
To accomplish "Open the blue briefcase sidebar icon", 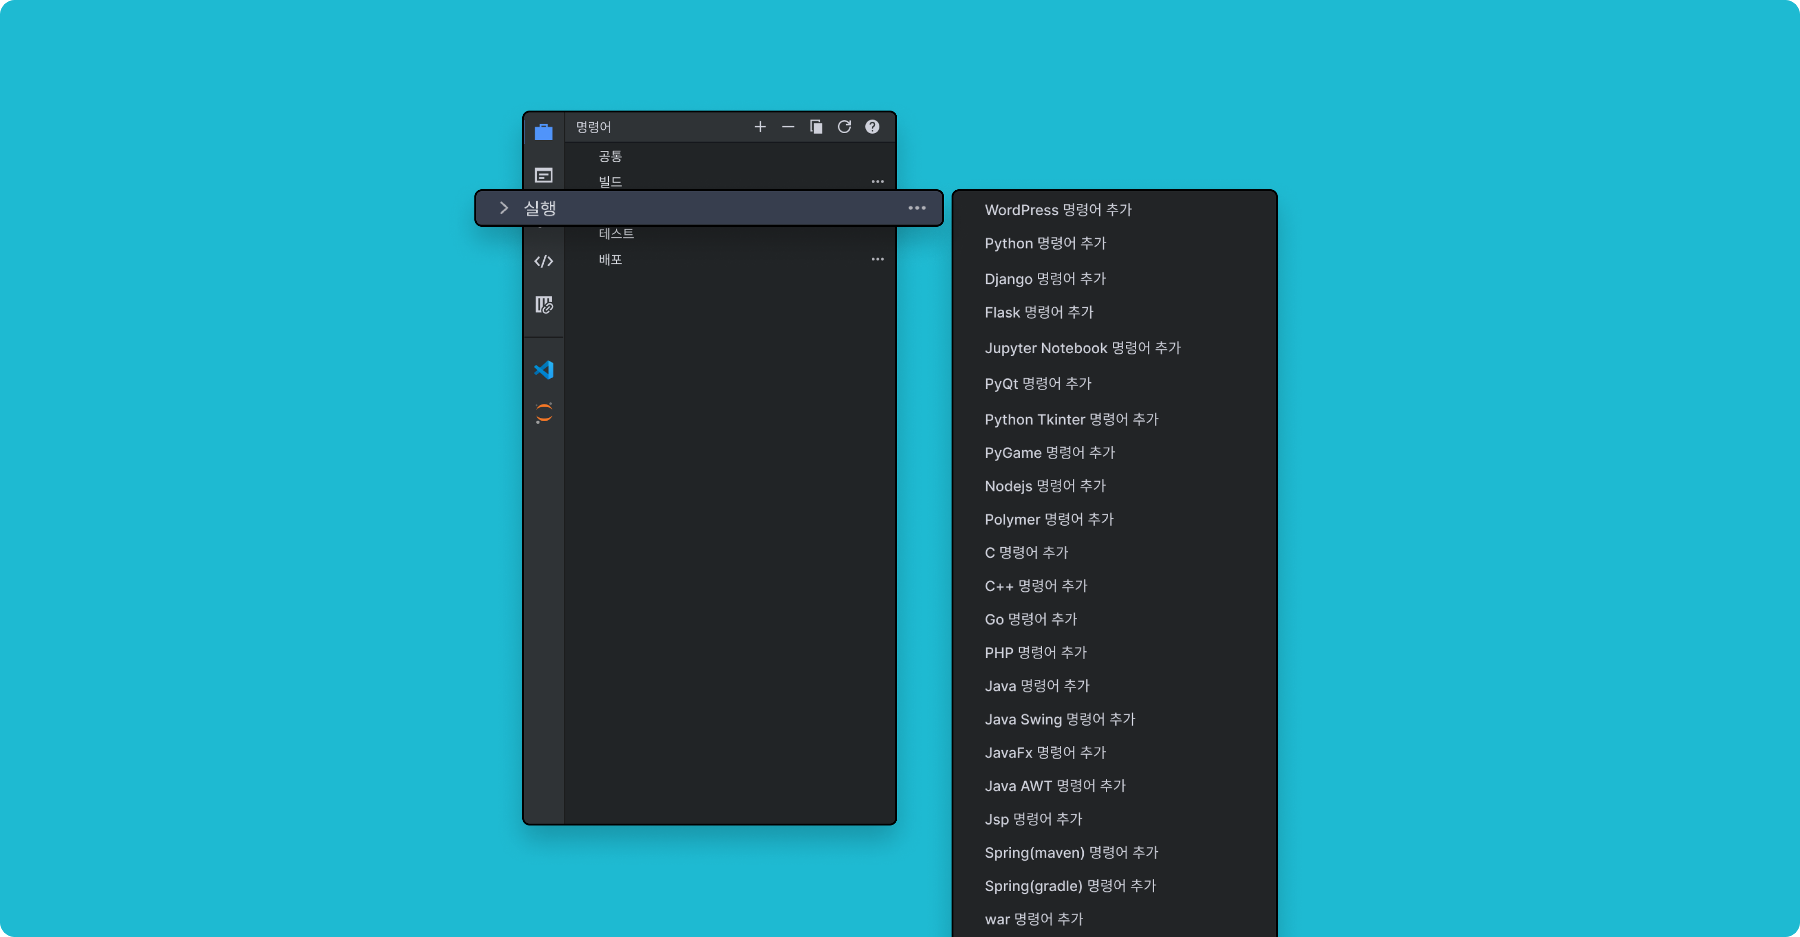I will click(x=544, y=131).
